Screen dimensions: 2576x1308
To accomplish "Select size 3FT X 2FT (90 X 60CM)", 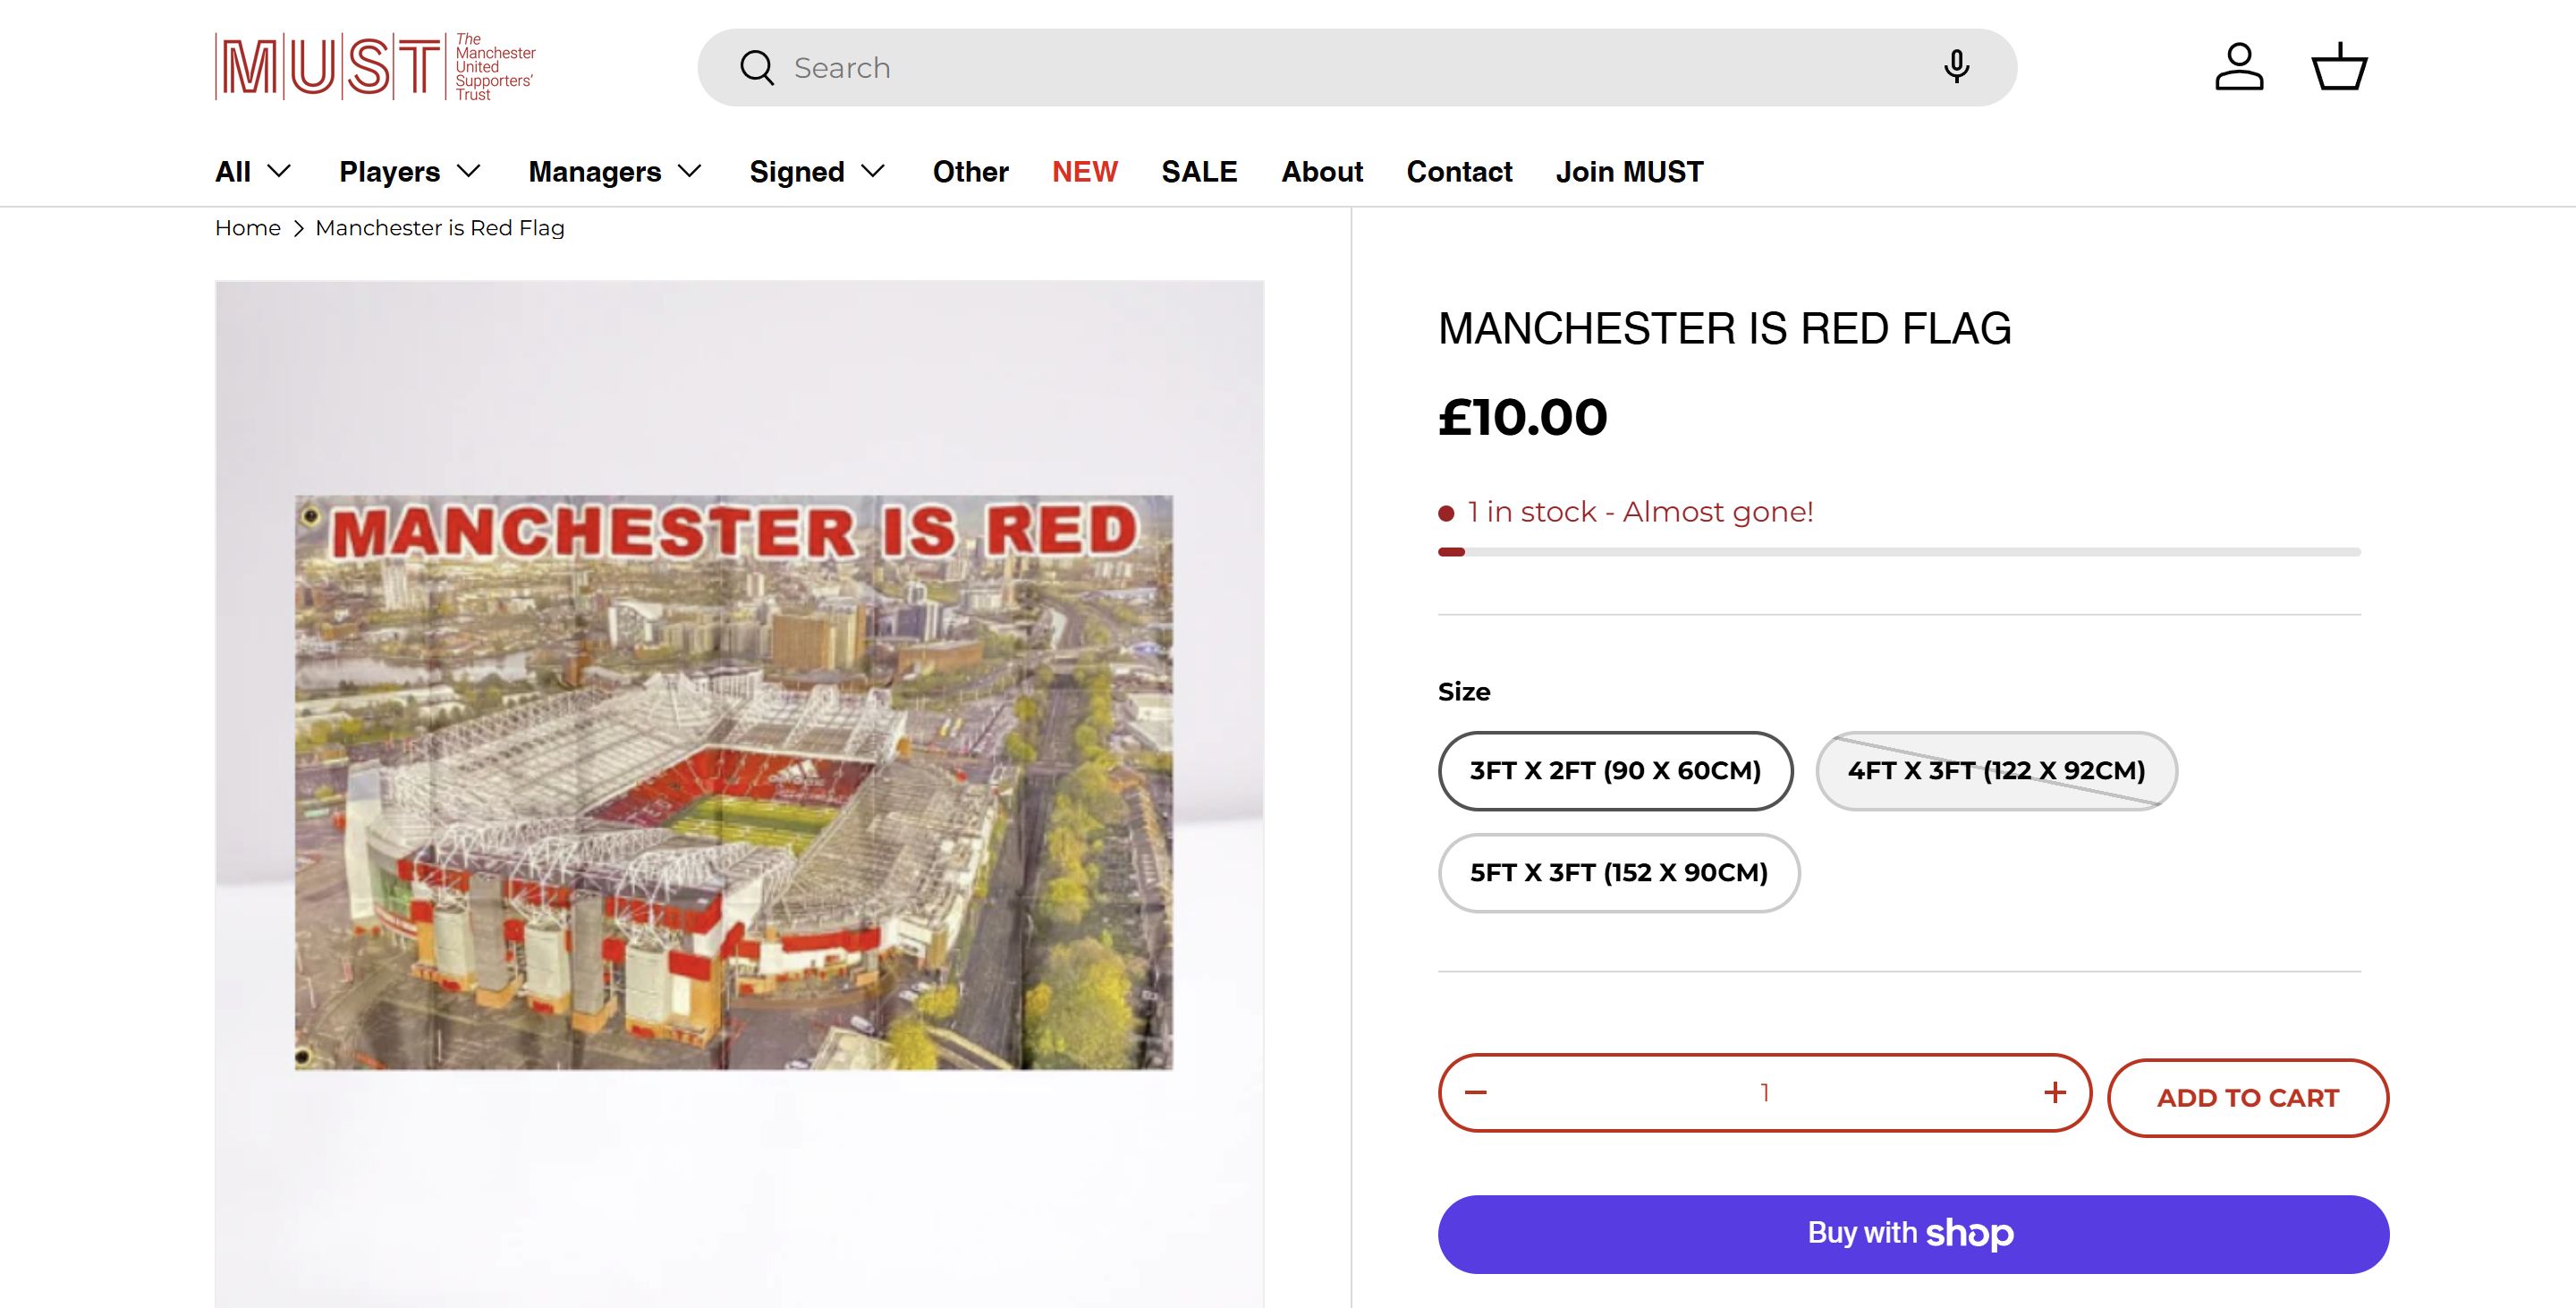I will [x=1614, y=770].
